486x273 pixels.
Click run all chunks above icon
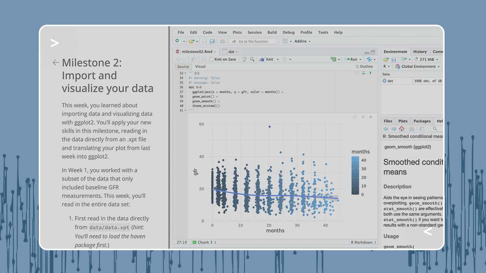click(363, 73)
